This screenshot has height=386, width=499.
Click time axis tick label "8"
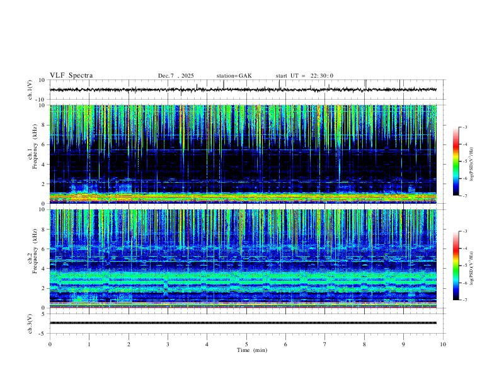coord(364,344)
